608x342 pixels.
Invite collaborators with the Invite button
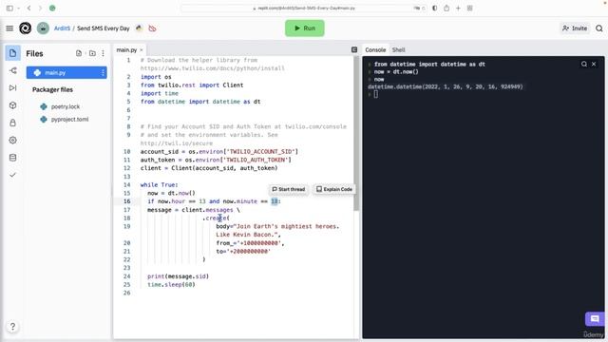tap(575, 28)
